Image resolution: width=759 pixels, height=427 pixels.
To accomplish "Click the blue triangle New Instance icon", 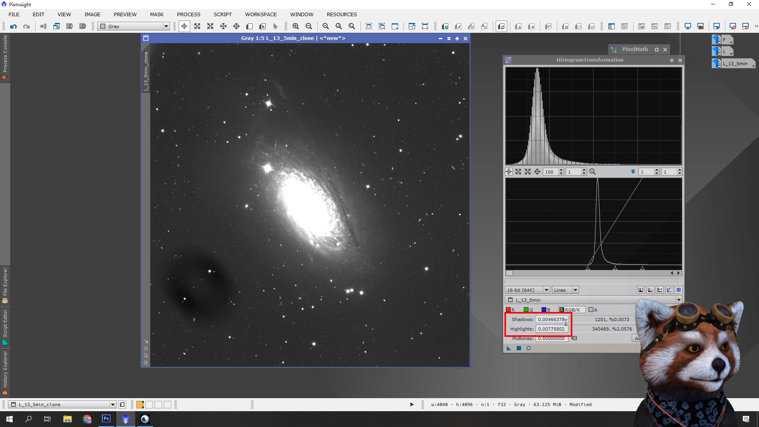I will (509, 348).
